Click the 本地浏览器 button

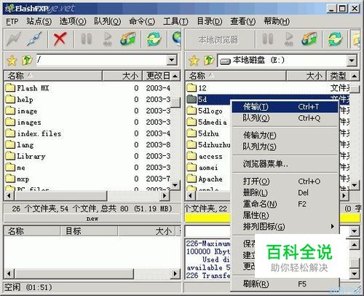coord(218,39)
